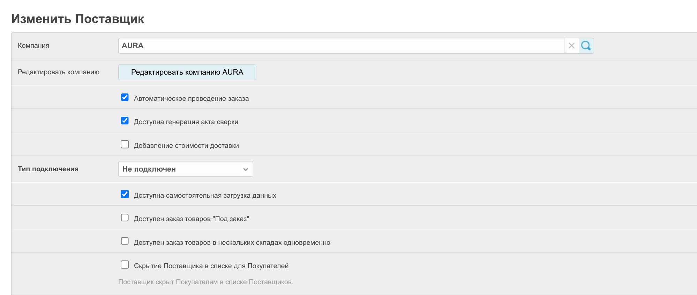Open the Тип подключения dropdown
697x295 pixels.
185,169
